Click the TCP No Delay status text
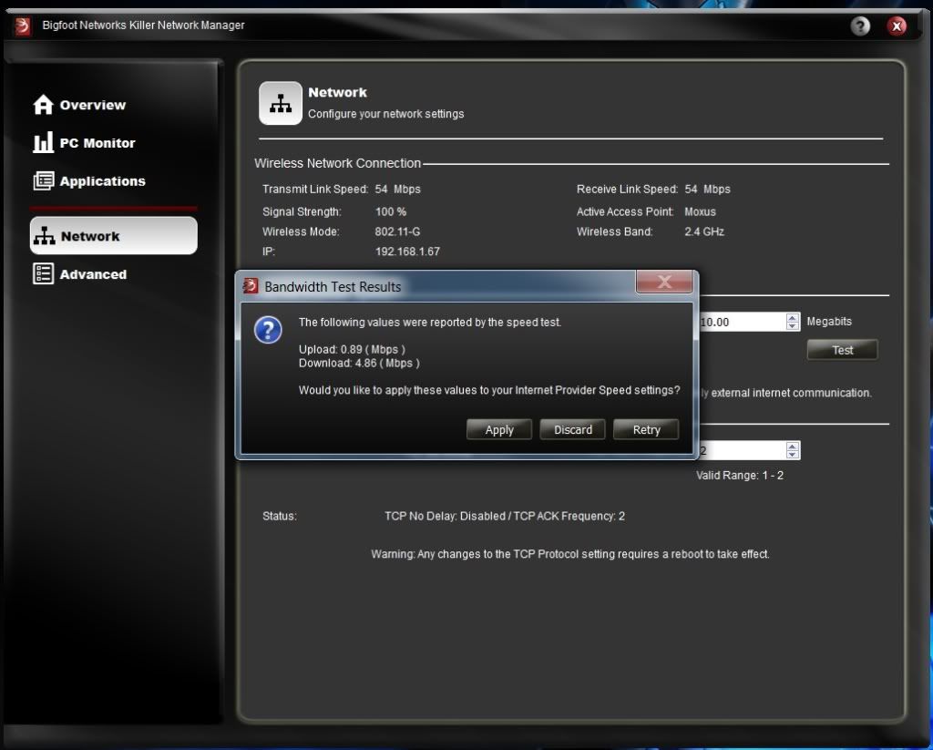This screenshot has height=750, width=933. pyautogui.click(x=505, y=516)
